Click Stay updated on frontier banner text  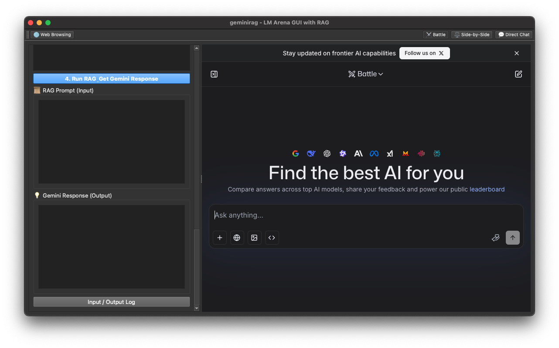339,53
